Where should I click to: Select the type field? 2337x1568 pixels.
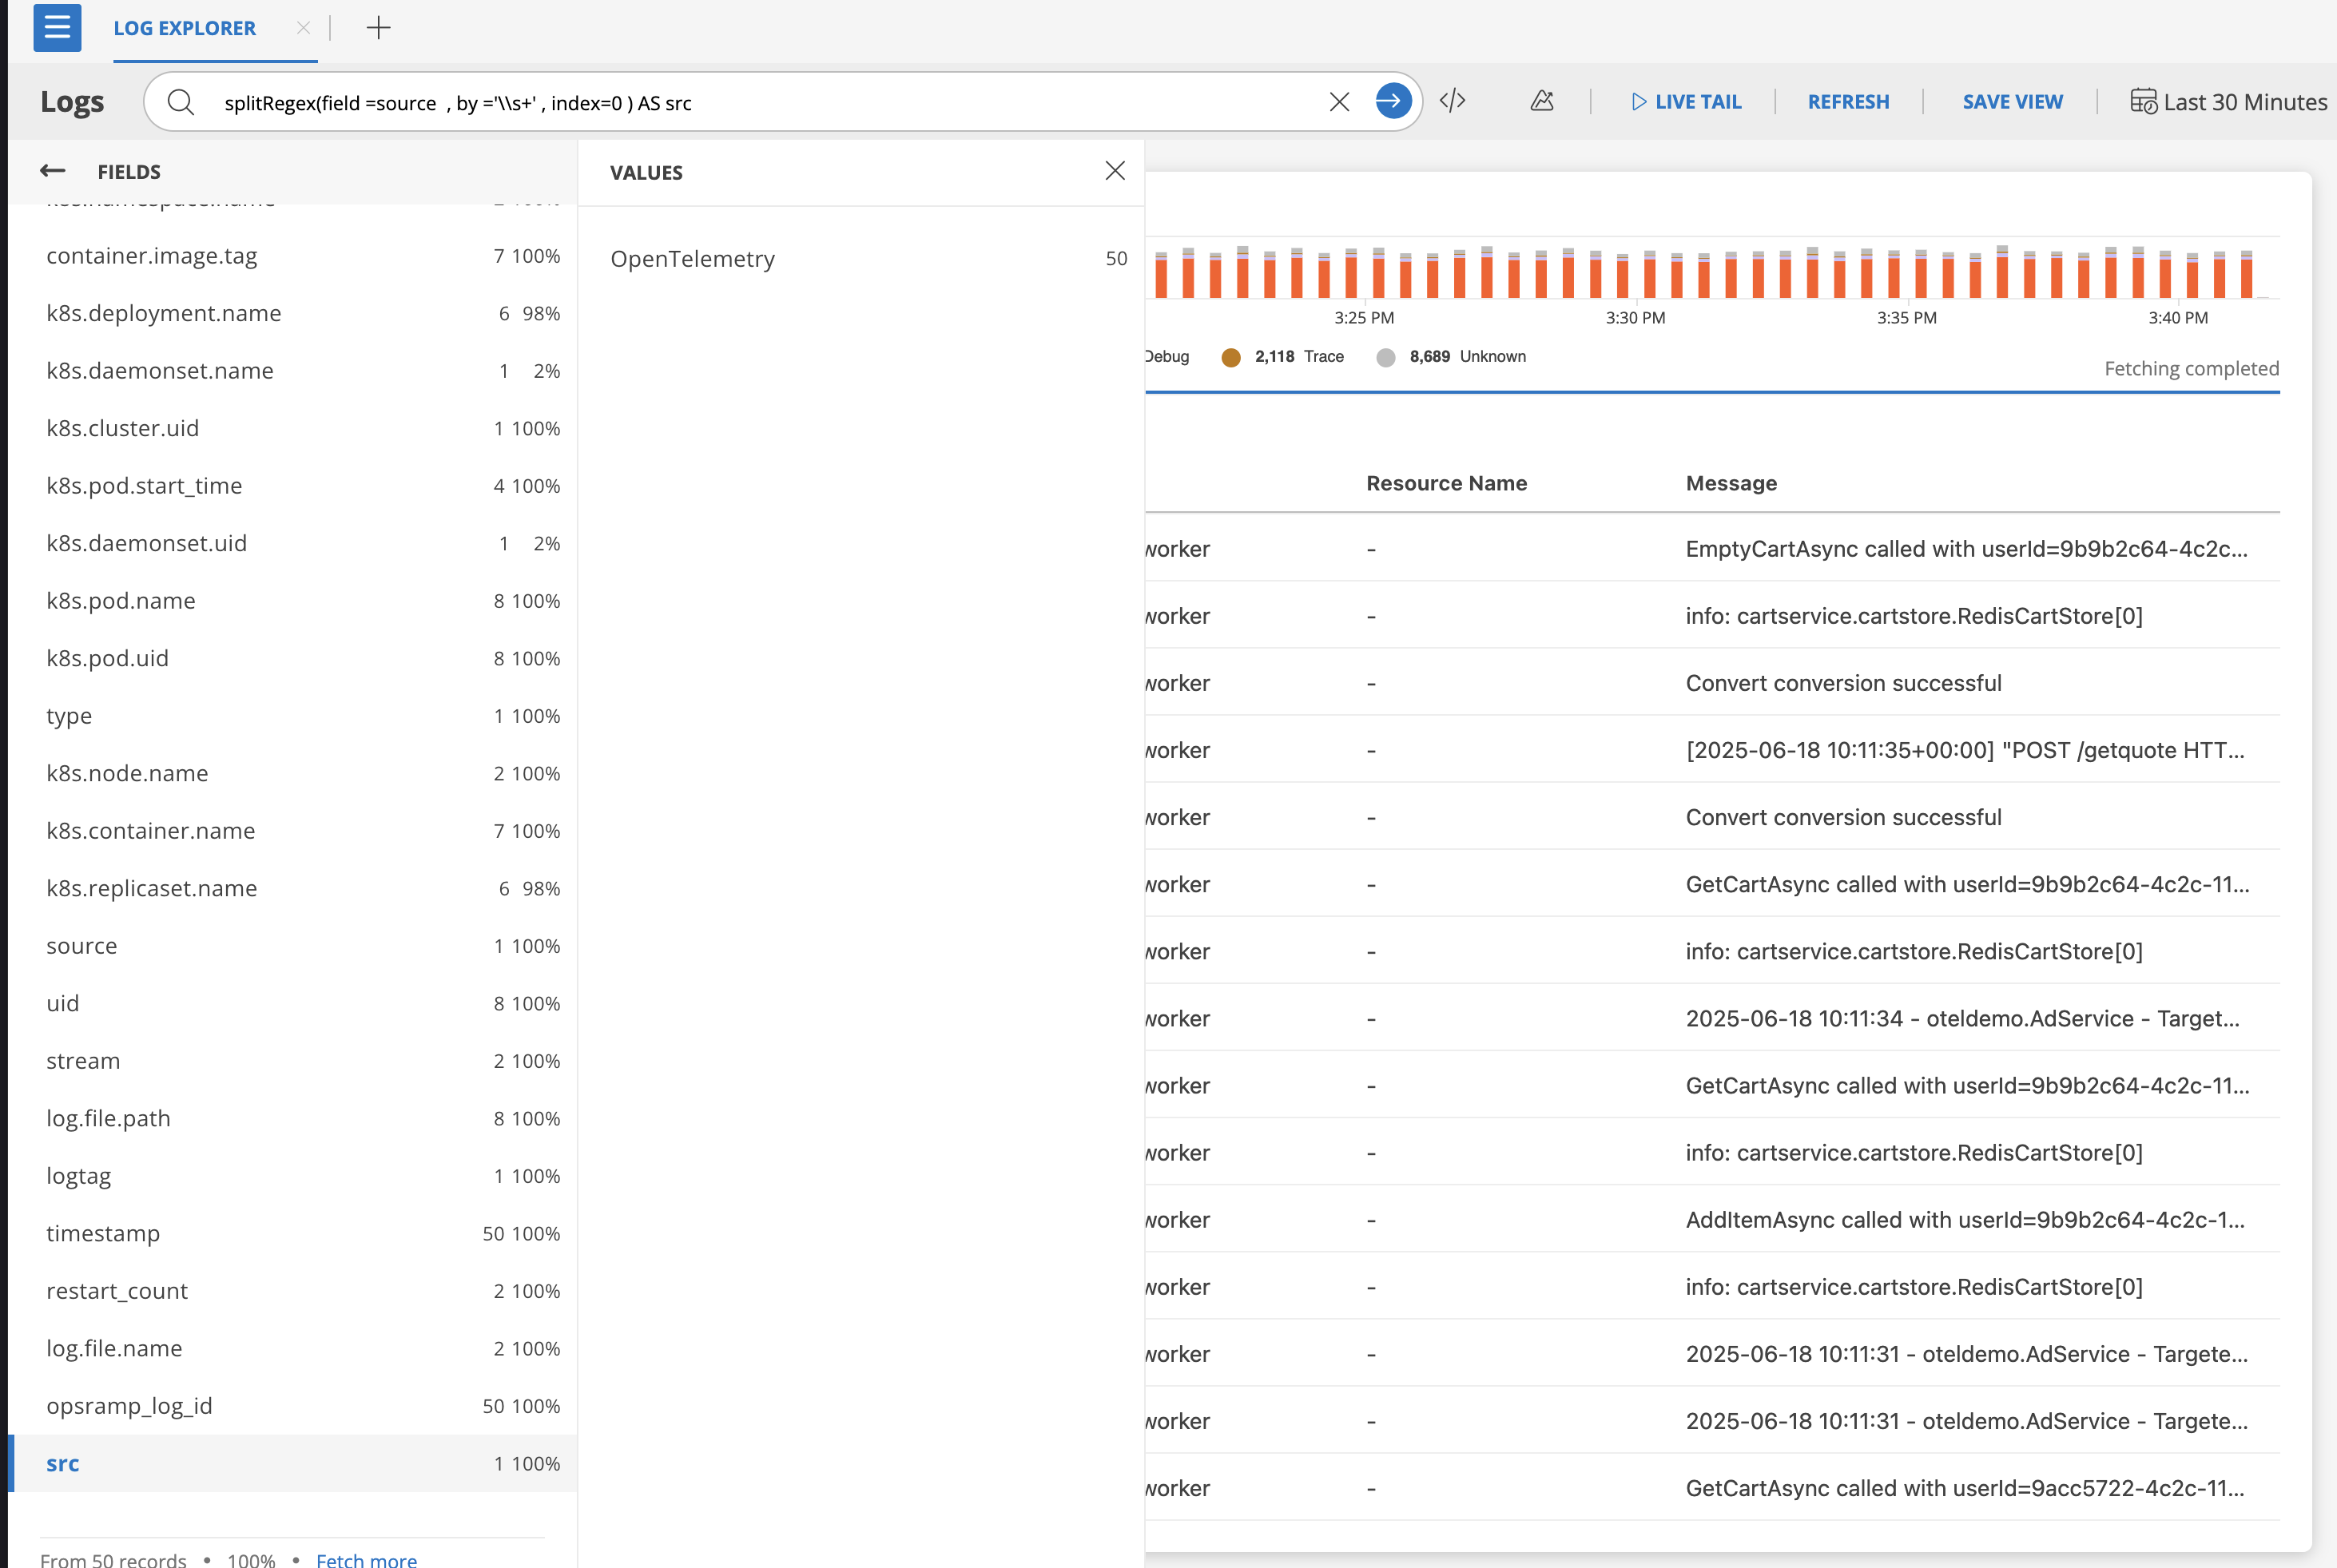[x=292, y=716]
